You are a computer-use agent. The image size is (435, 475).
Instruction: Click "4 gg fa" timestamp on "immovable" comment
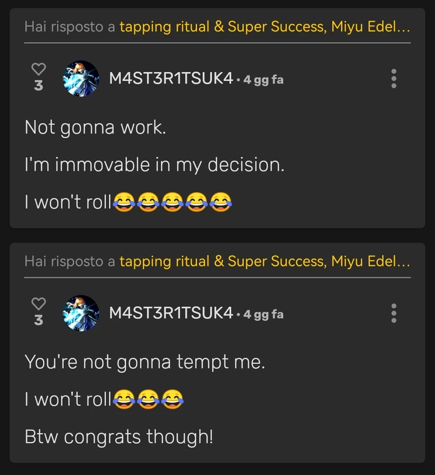(x=263, y=80)
